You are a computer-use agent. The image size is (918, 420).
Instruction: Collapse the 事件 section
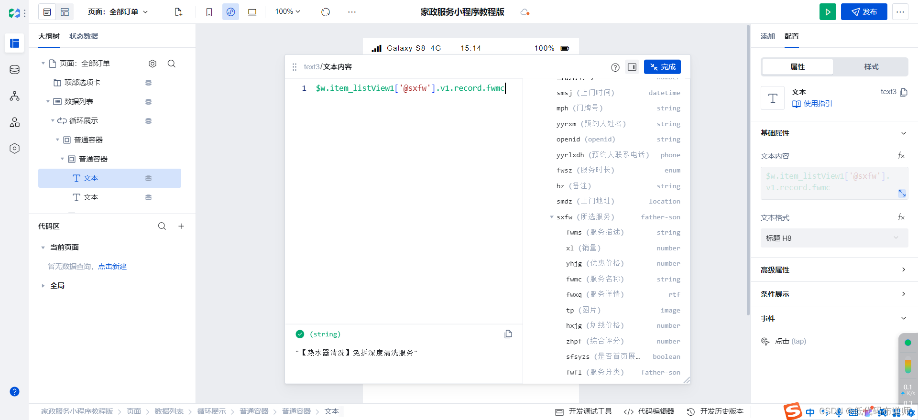tap(903, 319)
